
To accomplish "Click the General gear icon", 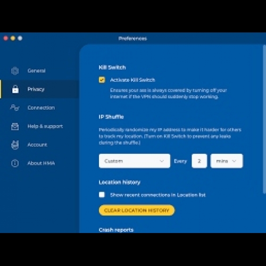I will point(15,71).
